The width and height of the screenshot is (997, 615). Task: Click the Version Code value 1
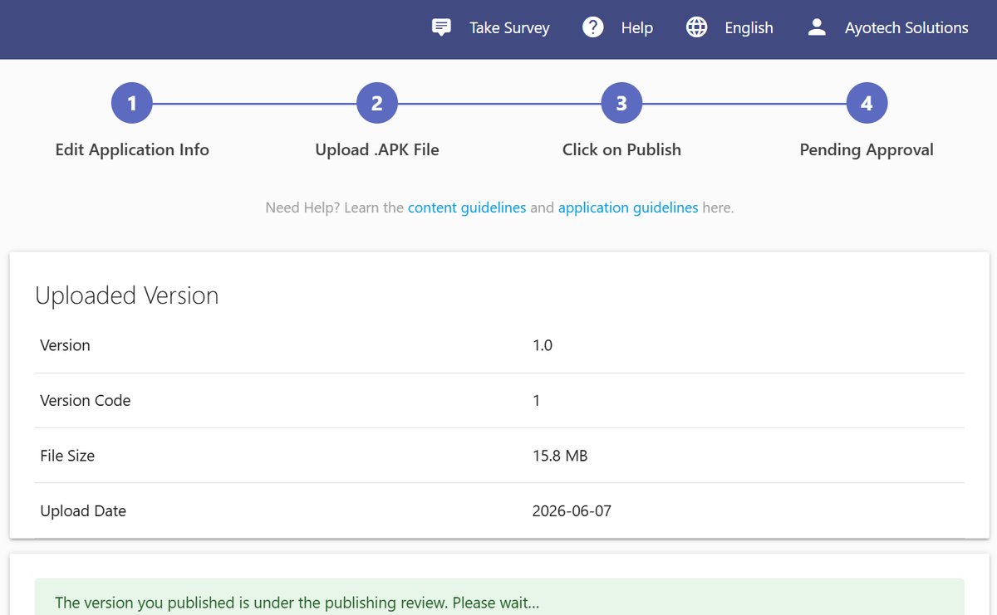[x=537, y=400]
